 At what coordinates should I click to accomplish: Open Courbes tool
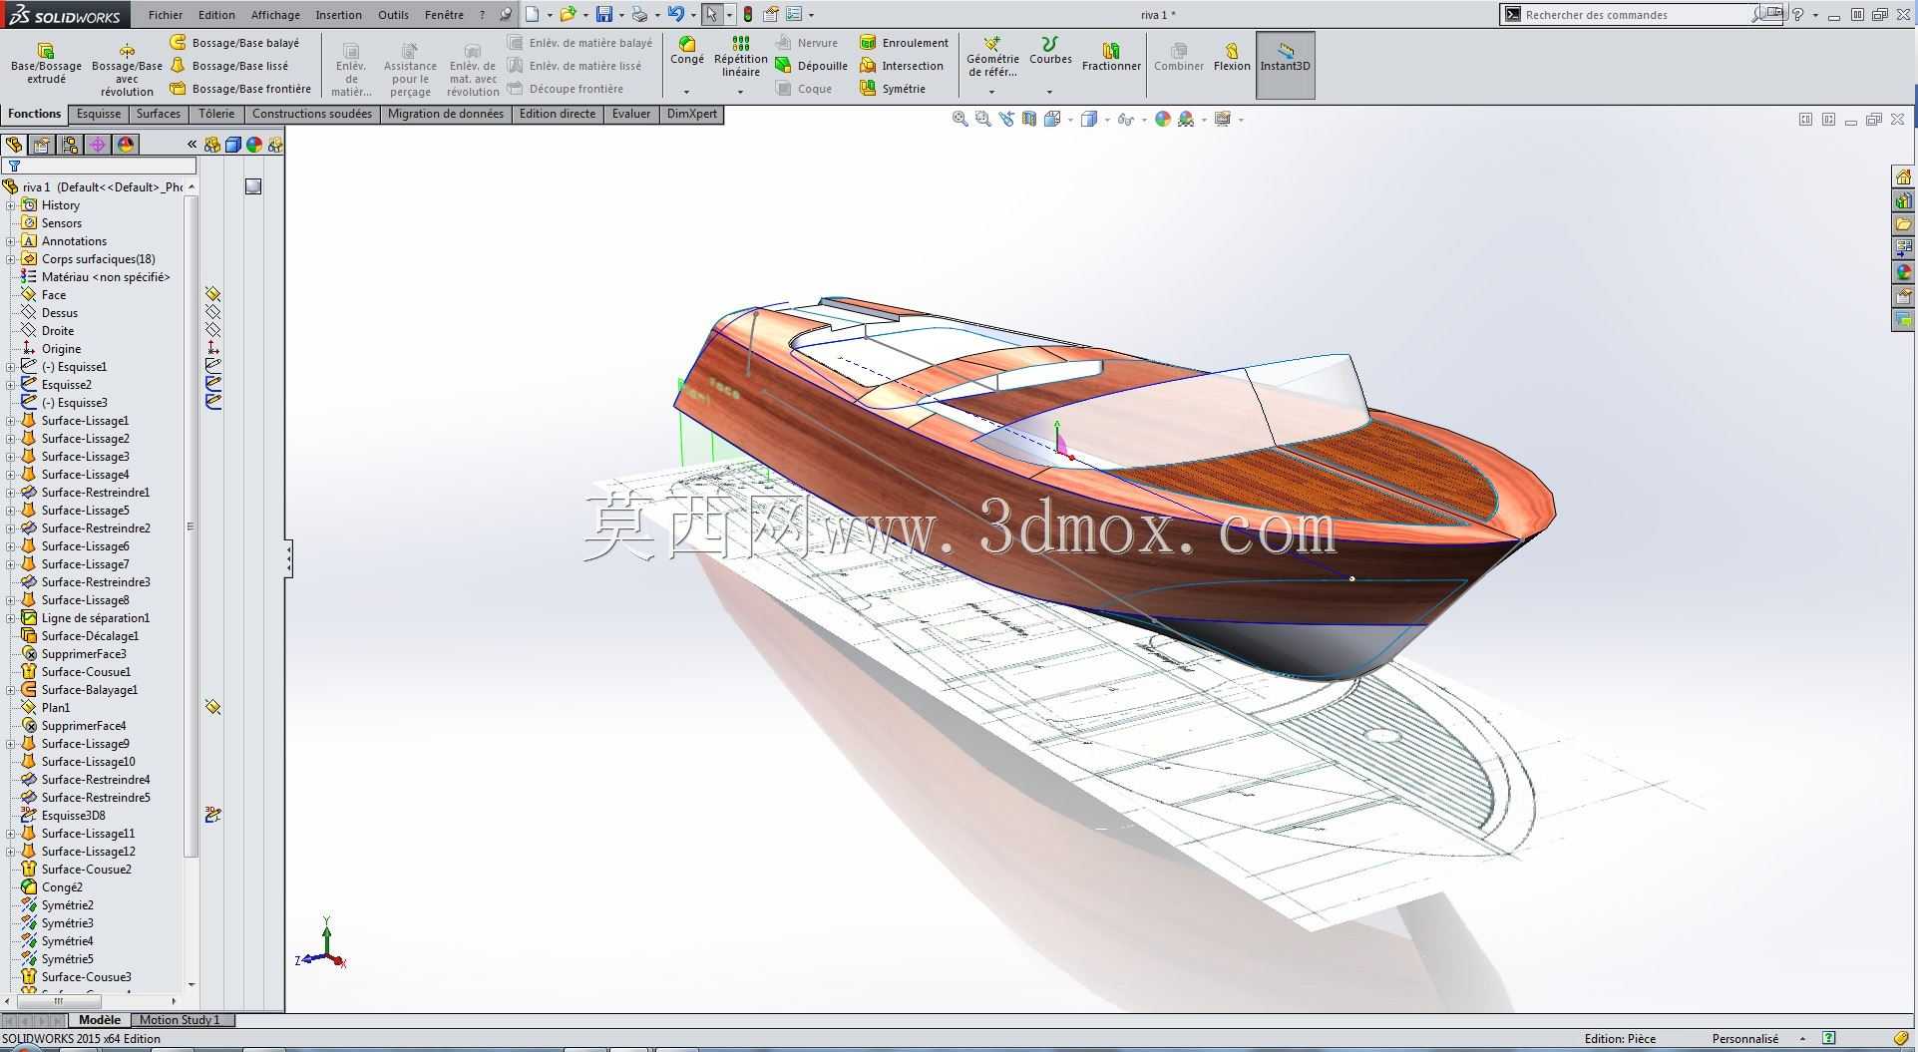(1050, 50)
